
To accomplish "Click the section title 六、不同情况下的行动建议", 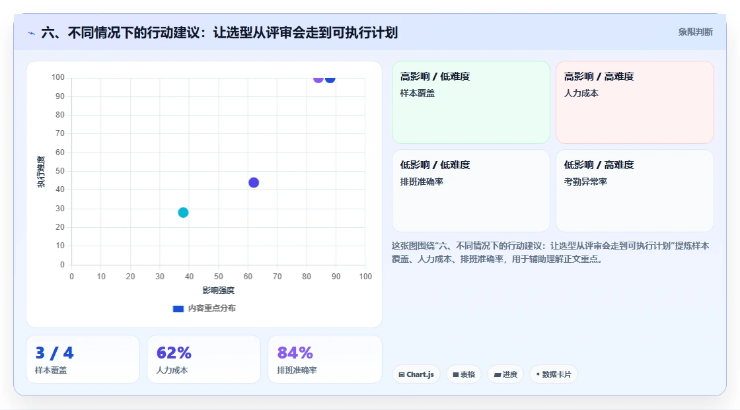I will point(219,32).
